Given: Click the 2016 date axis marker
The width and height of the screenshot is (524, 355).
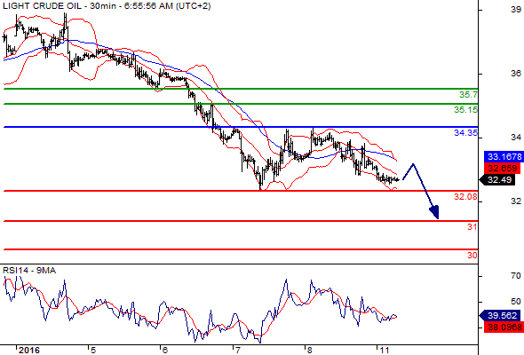Looking at the screenshot, I should (x=29, y=350).
